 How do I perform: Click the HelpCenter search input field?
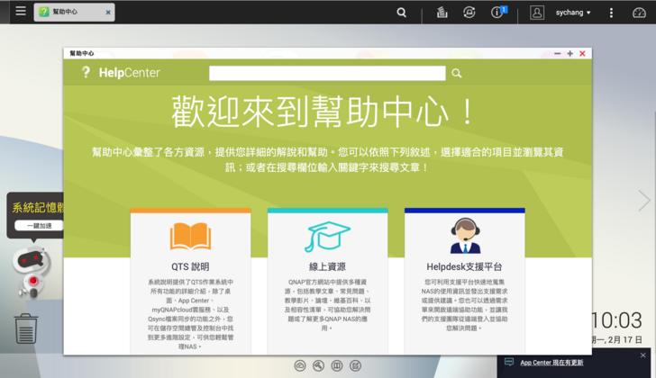pos(327,73)
